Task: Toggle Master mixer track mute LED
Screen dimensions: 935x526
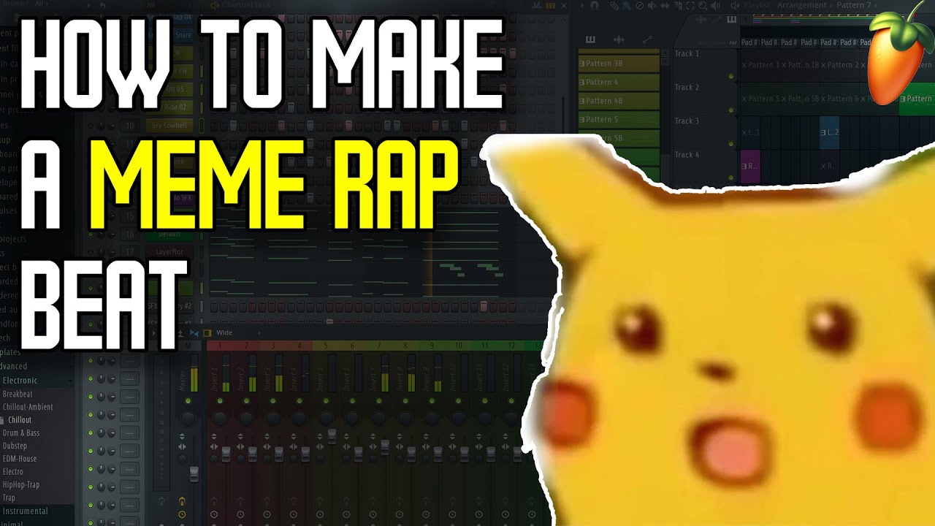Action: point(188,401)
